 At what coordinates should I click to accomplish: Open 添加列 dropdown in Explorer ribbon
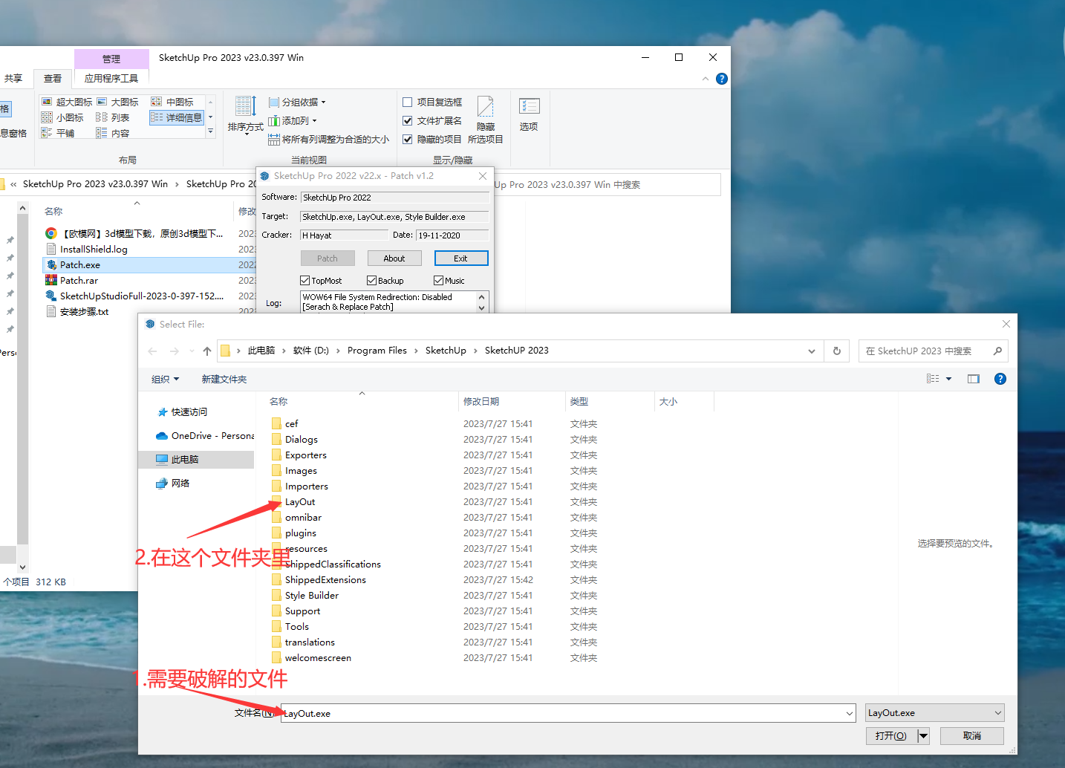click(293, 120)
